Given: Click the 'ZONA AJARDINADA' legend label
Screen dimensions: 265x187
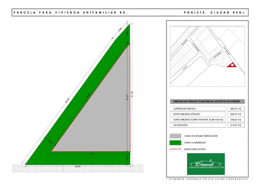Looking at the screenshot, I should coord(195,143).
